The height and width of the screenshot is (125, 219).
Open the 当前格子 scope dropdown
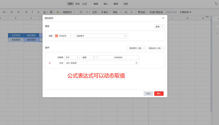coord(102,36)
